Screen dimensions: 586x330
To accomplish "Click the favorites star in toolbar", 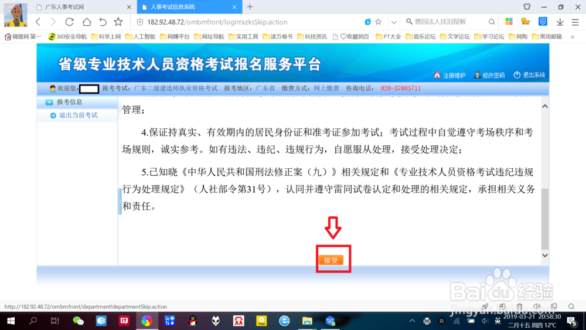I will [118, 22].
